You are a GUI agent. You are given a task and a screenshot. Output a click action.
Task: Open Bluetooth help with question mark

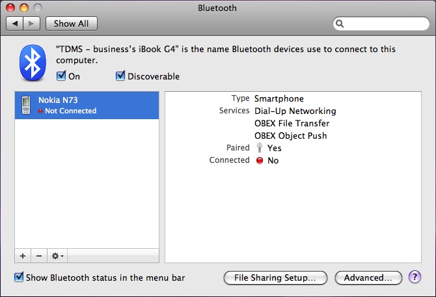coord(415,277)
